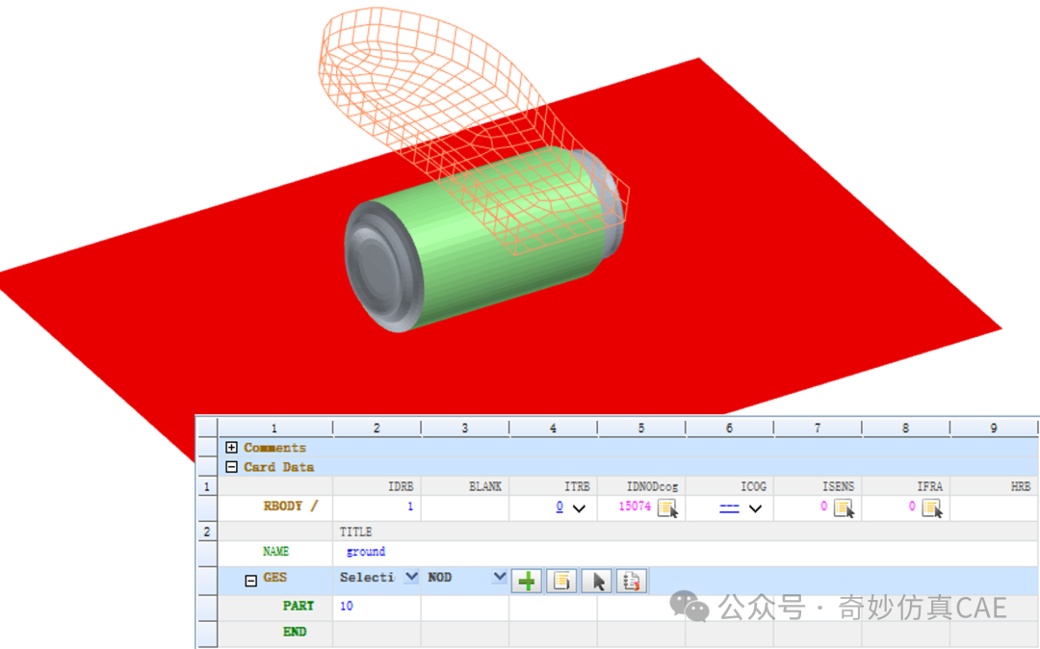This screenshot has height=649, width=1040.
Task: Click the IDRB column header label
Action: 401,486
